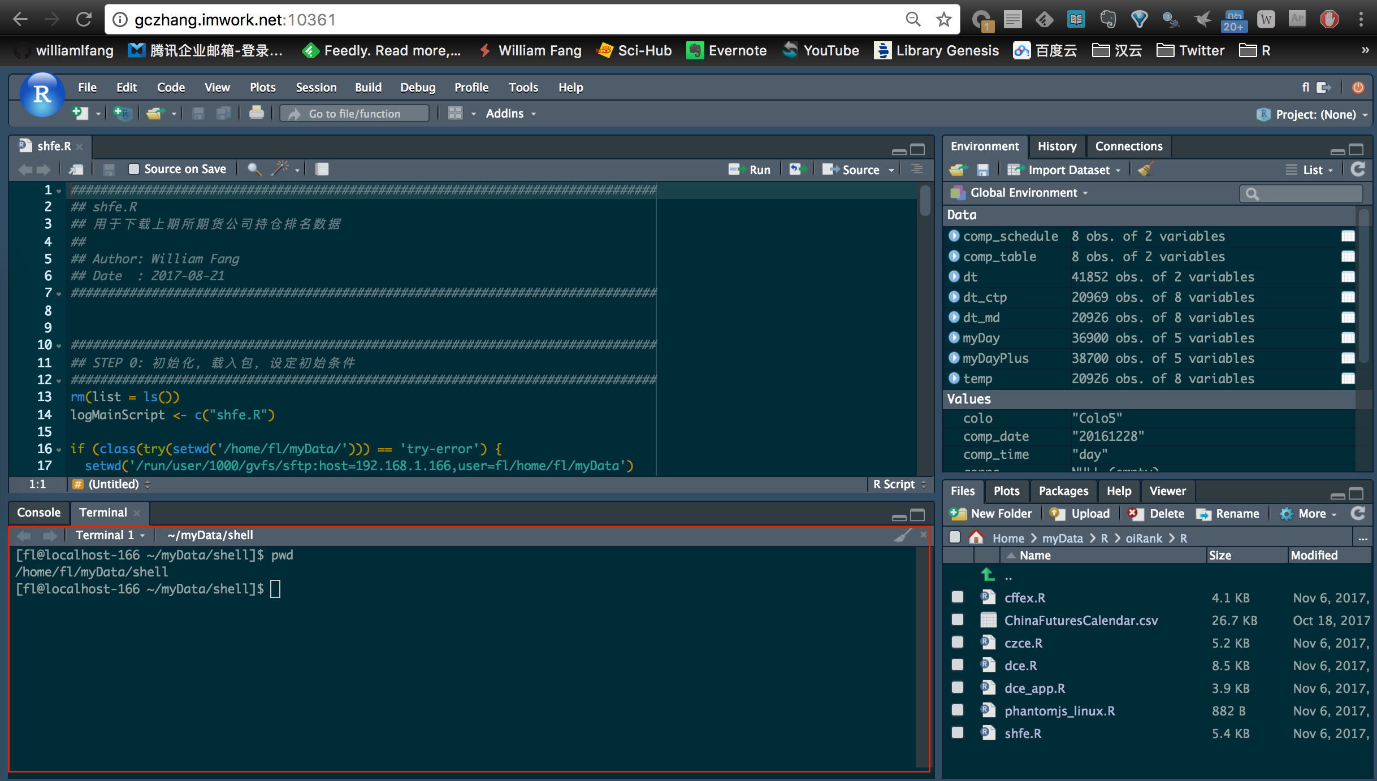Open the R Script file type selector

click(x=899, y=484)
